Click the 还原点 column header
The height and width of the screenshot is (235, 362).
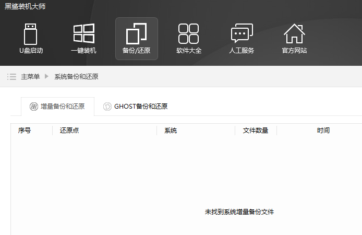[x=69, y=131]
